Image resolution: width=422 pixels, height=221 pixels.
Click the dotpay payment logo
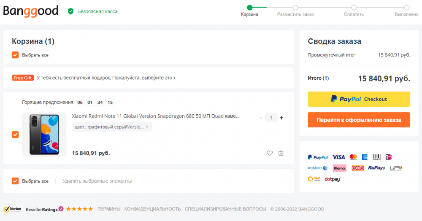(x=333, y=179)
